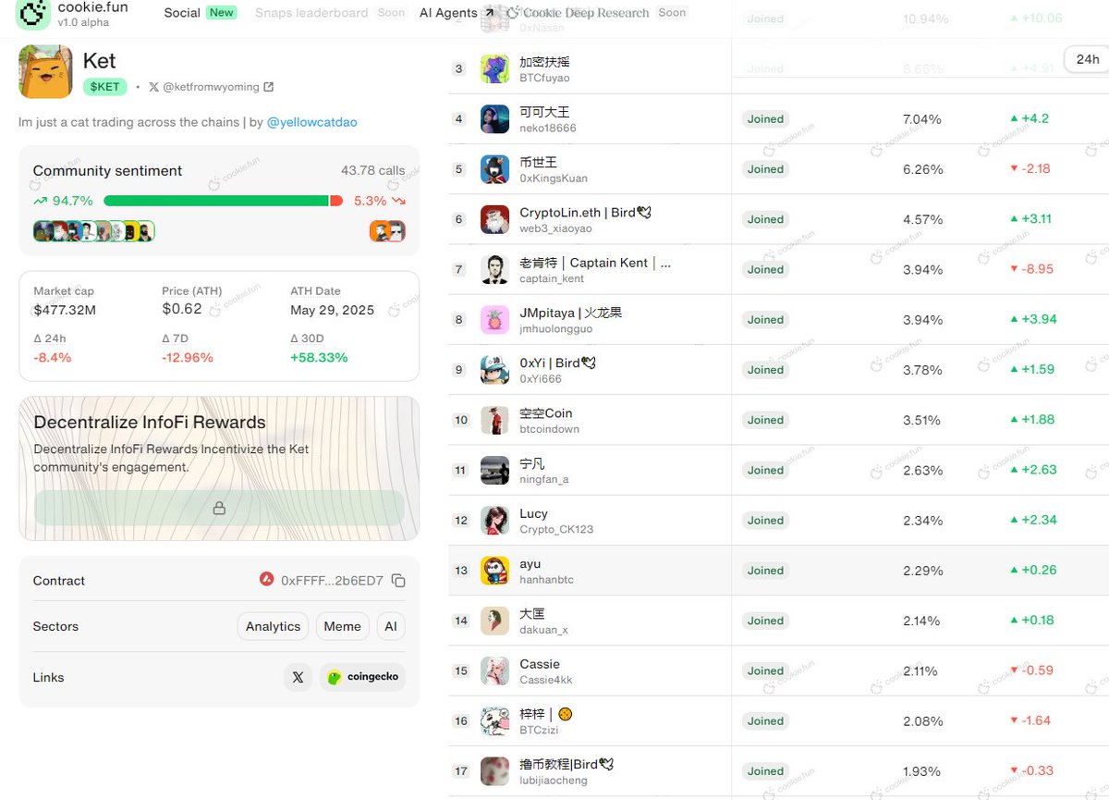Open captain_kent's avatar in row 7
1109x800 pixels.
tap(495, 270)
